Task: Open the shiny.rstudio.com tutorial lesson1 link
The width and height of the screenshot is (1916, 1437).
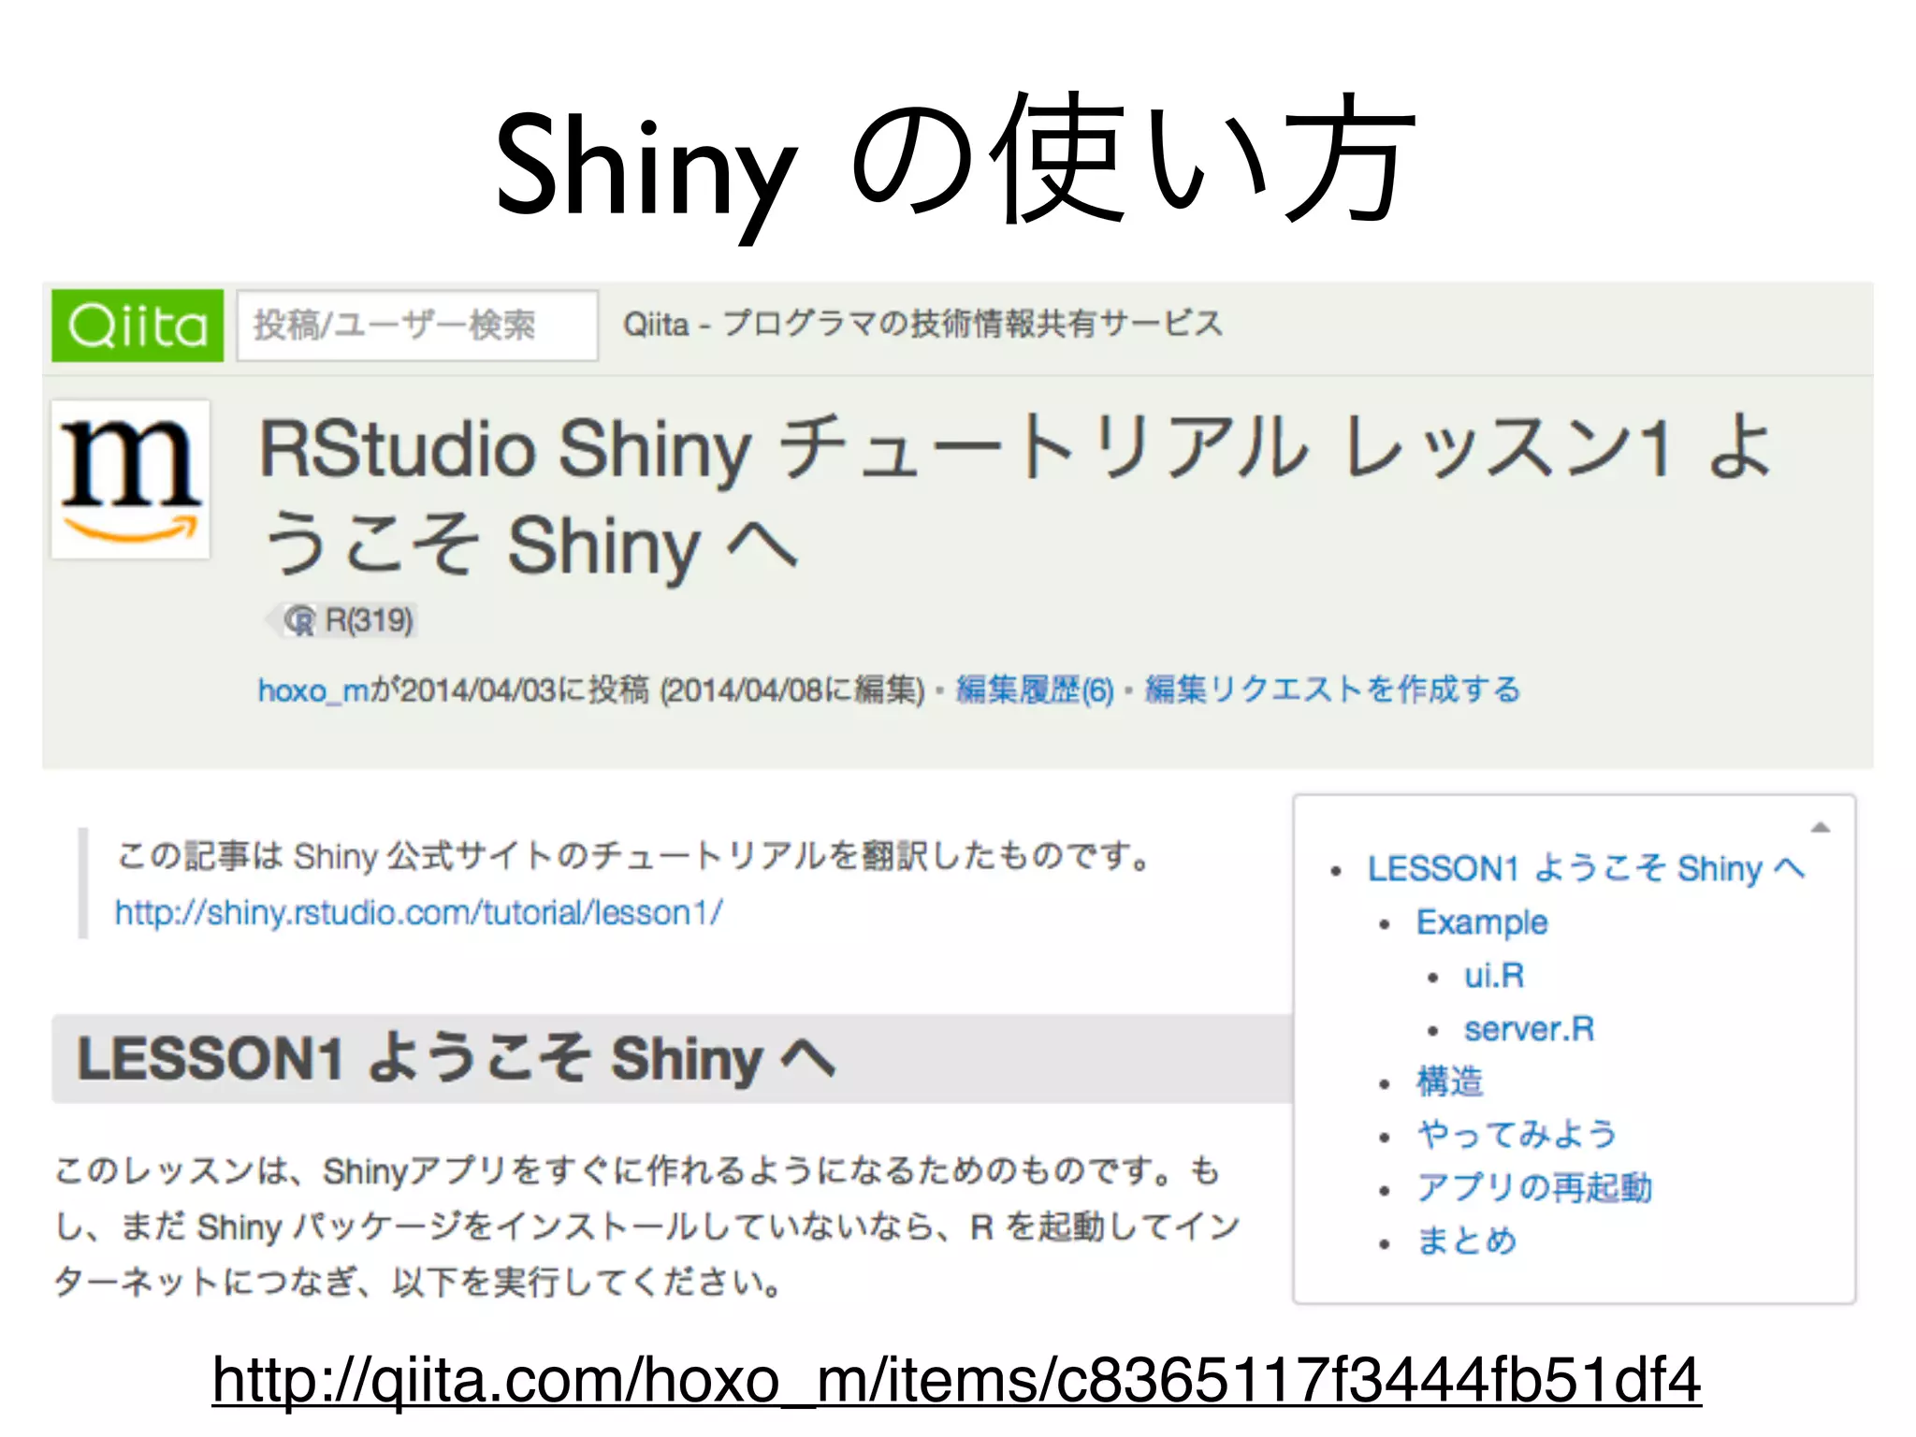Action: tap(418, 912)
